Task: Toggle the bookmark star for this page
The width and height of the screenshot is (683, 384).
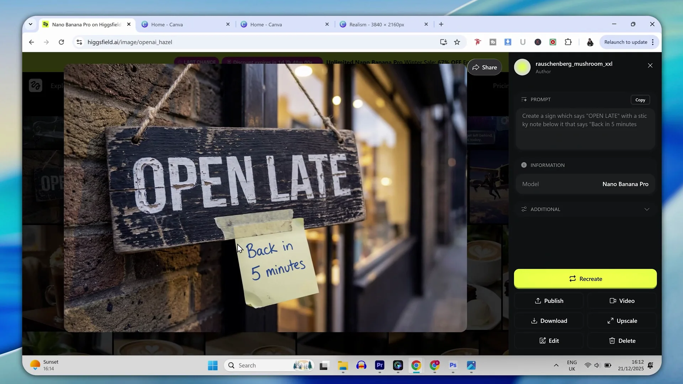Action: (457, 42)
